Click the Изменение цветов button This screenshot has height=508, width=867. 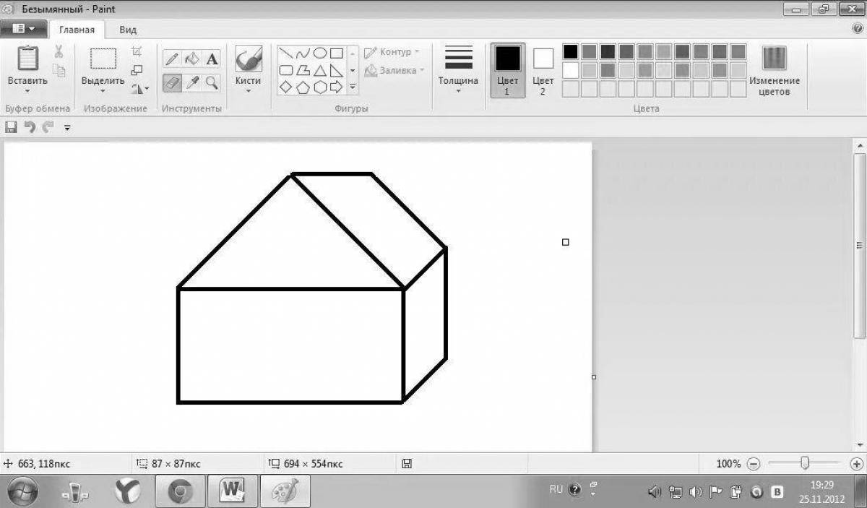774,71
